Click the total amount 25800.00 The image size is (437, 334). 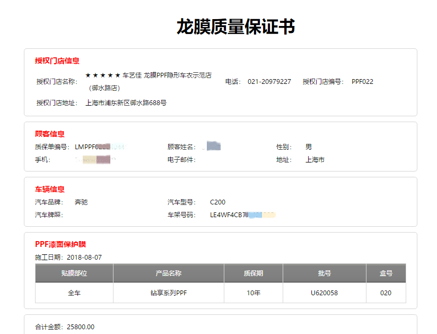click(x=81, y=327)
